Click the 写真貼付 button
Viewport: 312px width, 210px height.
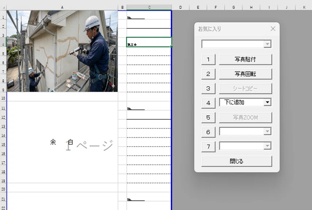tap(246, 59)
